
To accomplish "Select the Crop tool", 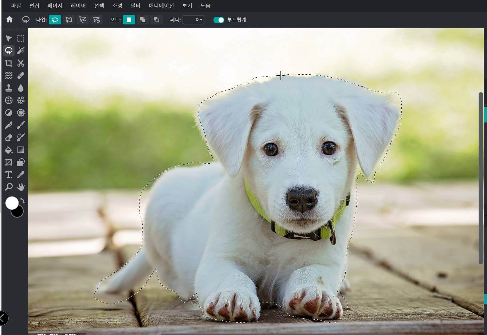I will pyautogui.click(x=9, y=63).
